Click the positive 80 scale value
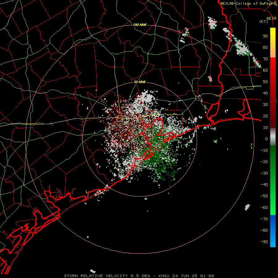 [265, 47]
